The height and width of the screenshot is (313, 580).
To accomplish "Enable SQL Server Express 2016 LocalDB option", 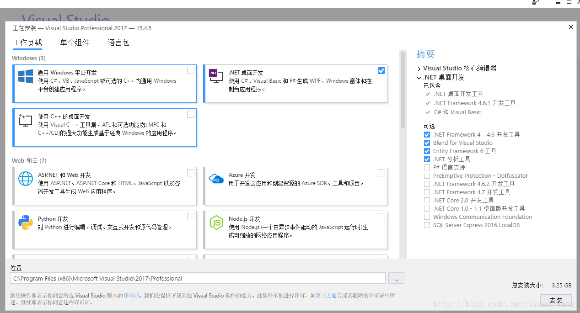I will [427, 225].
